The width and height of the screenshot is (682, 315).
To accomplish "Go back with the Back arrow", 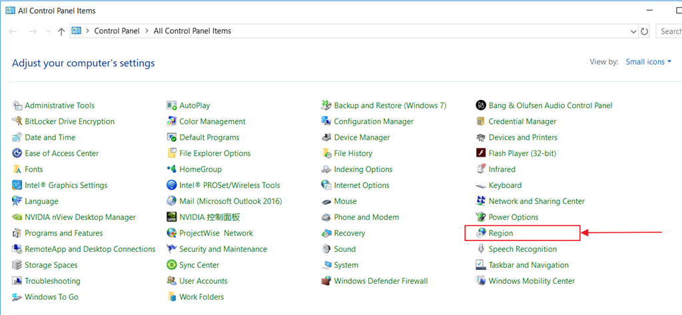I will 13,31.
